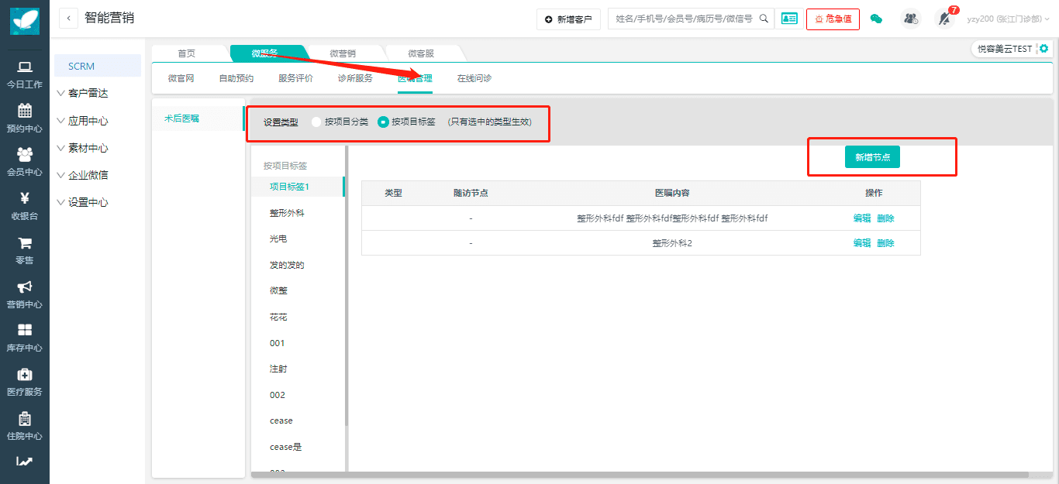Image resolution: width=1059 pixels, height=484 pixels.
Task: Open 营销中心 megaphone icon
Action: [x=24, y=287]
